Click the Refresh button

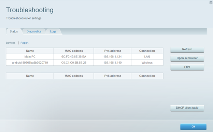pos(187,49)
